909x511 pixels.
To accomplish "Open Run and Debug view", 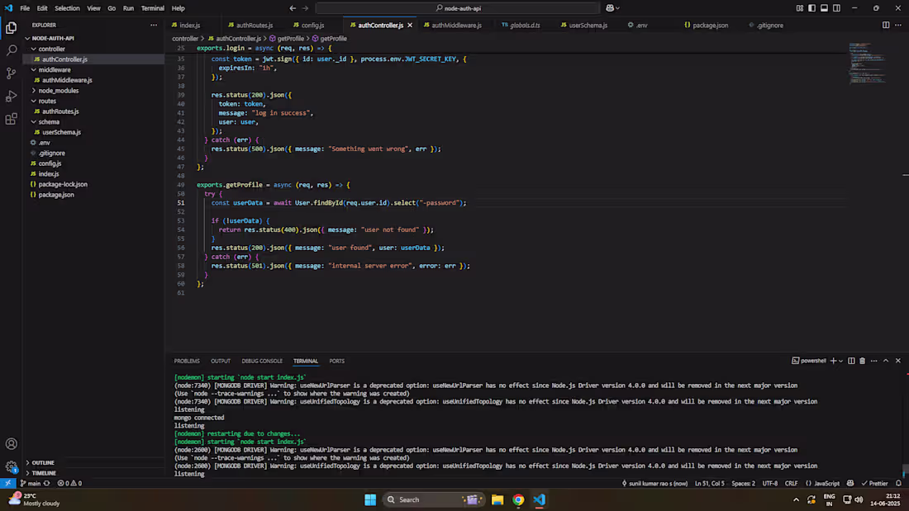I will [11, 96].
